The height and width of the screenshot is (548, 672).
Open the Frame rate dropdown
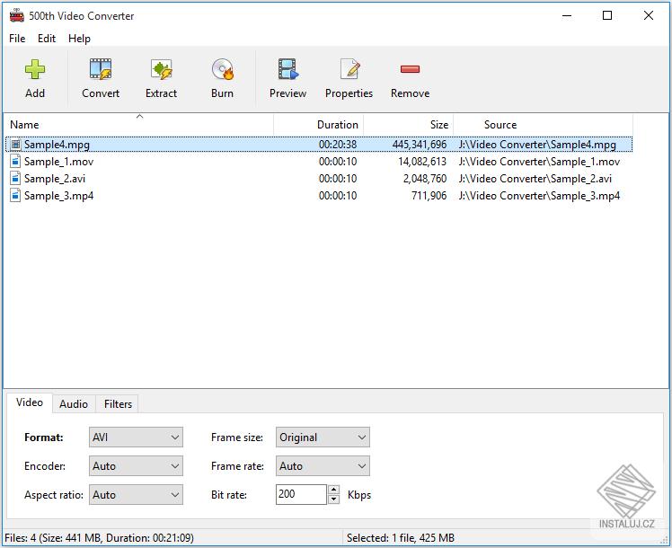323,465
